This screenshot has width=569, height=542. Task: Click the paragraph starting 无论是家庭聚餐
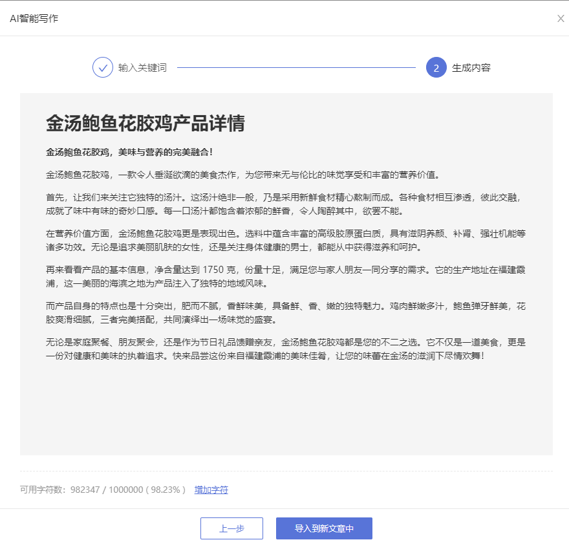[286, 349]
